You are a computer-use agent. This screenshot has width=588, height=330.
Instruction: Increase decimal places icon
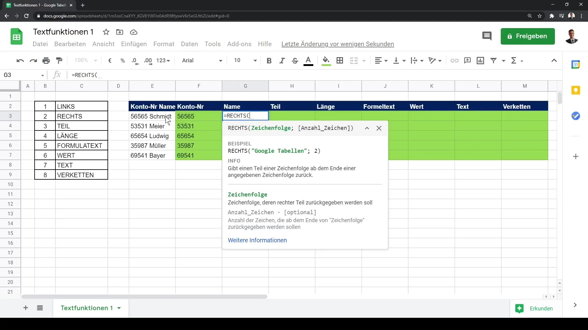tap(148, 61)
